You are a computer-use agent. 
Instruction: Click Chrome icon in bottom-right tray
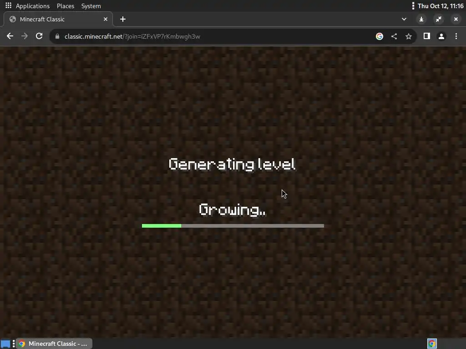click(432, 344)
